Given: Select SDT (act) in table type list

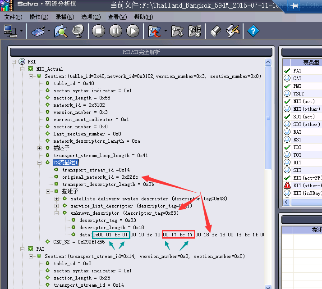Looking at the screenshot, I should [x=304, y=117].
